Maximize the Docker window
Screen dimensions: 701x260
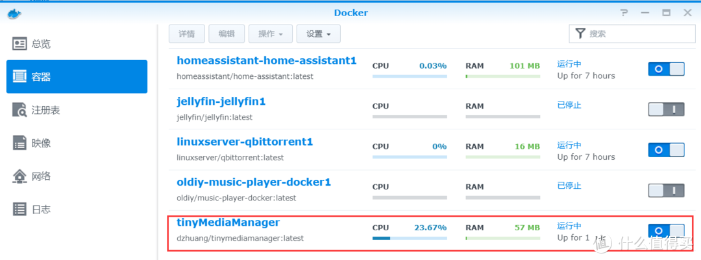[666, 13]
